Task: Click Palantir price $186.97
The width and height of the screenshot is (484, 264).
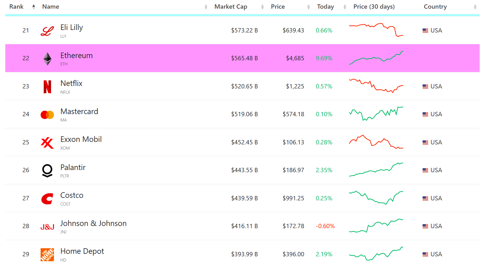Action: tap(293, 170)
